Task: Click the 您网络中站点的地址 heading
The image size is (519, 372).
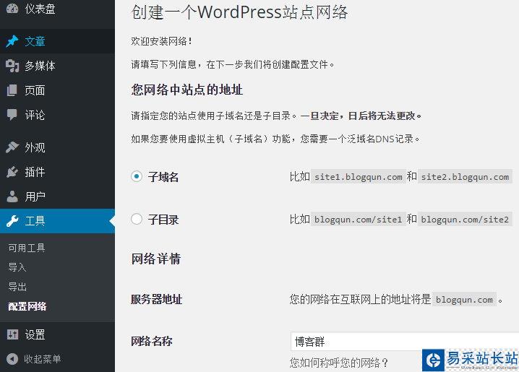Action: tap(187, 90)
